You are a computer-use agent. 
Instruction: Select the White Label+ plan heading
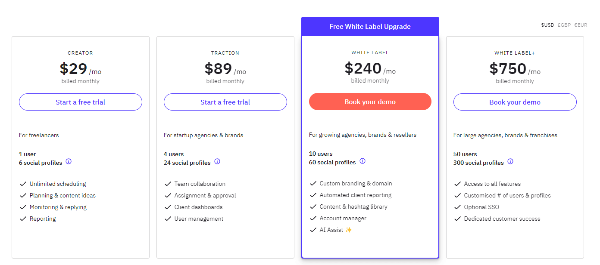click(x=515, y=52)
